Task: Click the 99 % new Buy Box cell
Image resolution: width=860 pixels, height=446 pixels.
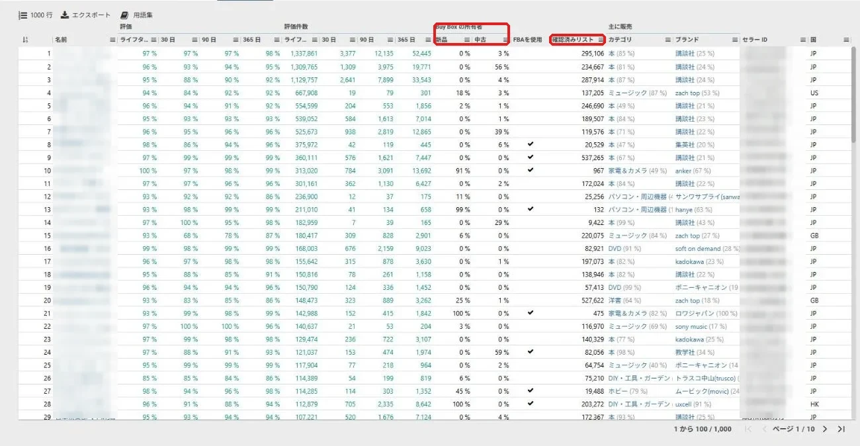Action: [462, 210]
